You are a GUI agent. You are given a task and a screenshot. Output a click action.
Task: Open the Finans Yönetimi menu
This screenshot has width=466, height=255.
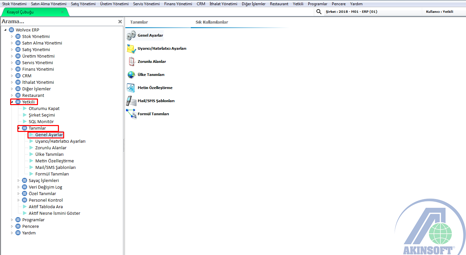click(x=178, y=4)
